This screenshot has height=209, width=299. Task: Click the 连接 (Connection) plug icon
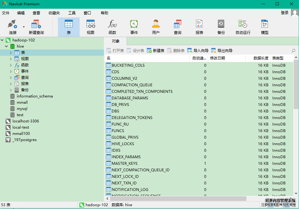pyautogui.click(x=12, y=24)
